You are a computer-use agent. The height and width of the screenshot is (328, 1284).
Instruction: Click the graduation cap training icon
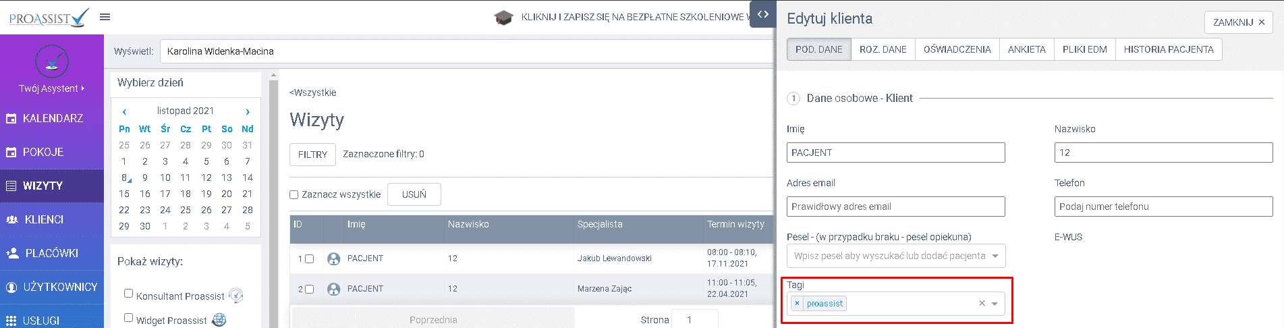click(x=503, y=18)
